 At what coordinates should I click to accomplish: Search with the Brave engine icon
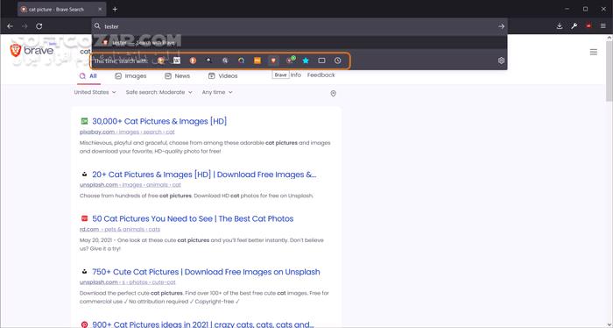[x=273, y=61]
